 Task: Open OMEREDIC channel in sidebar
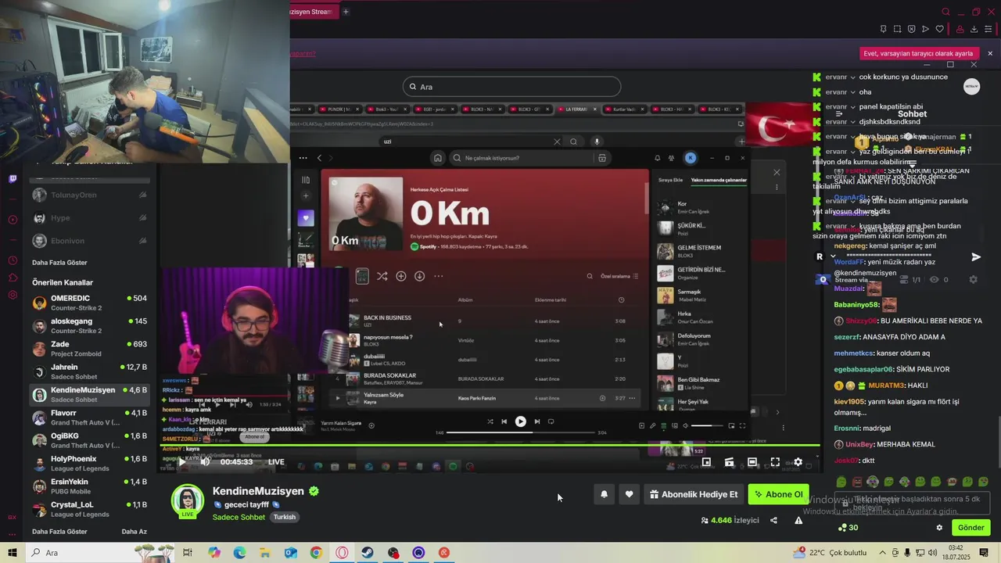tap(89, 303)
